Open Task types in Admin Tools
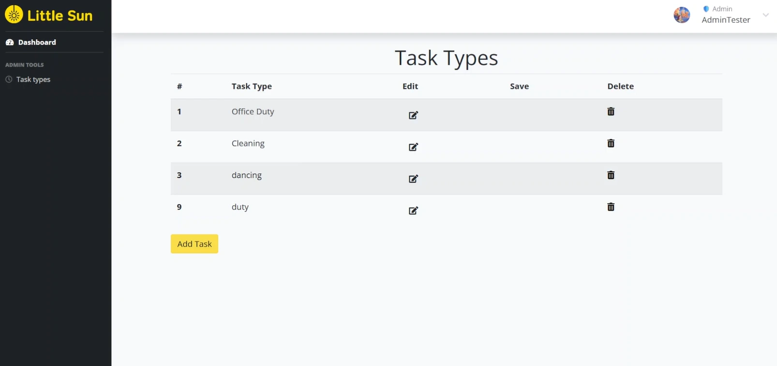Viewport: 777px width, 366px height. click(33, 80)
